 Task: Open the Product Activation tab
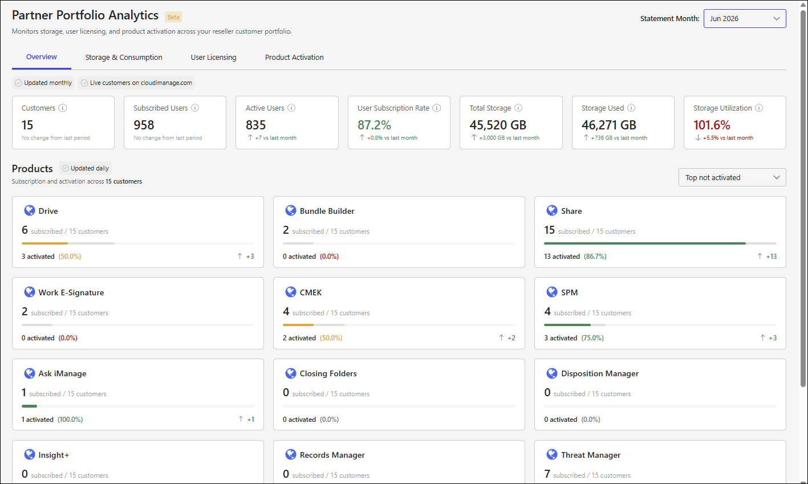pos(294,57)
